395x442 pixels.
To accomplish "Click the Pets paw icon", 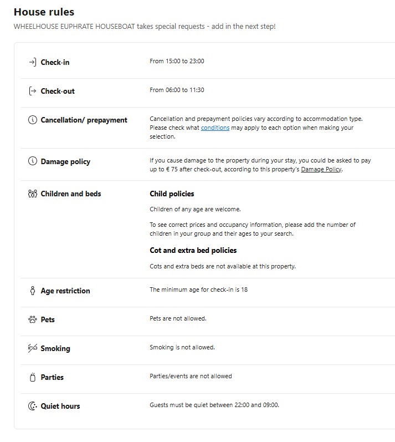I will coord(32,319).
